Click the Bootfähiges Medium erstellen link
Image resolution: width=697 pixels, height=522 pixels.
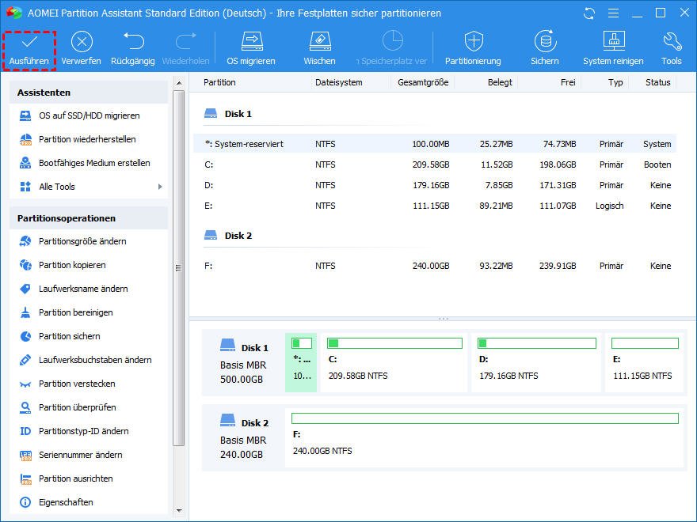94,163
